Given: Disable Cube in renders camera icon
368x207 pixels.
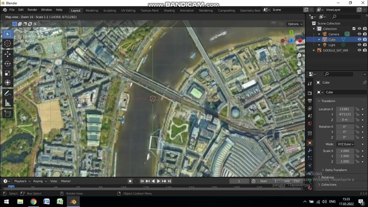Looking at the screenshot, I should [x=365, y=40].
